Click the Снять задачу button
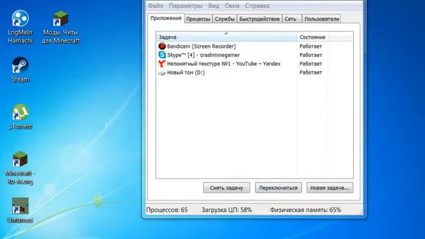The height and width of the screenshot is (239, 425). (226, 188)
